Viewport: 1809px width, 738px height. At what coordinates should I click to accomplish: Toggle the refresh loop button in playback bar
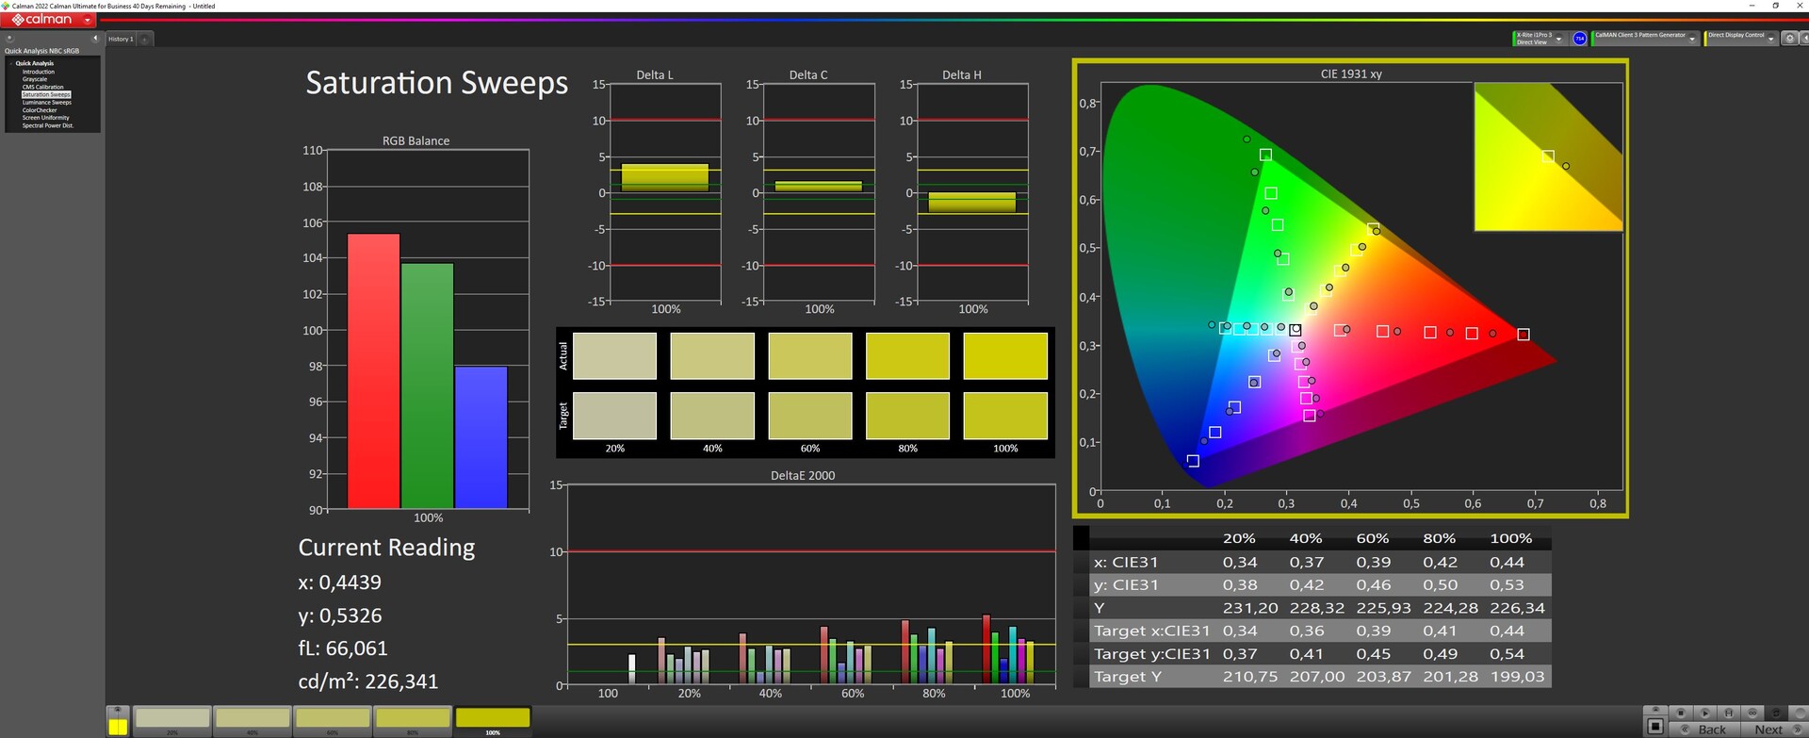1776,713
